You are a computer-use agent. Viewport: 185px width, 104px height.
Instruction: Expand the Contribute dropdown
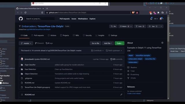click(97, 51)
